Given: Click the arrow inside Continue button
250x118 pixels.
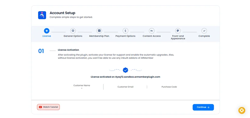Looking at the screenshot, I should point(208,107).
